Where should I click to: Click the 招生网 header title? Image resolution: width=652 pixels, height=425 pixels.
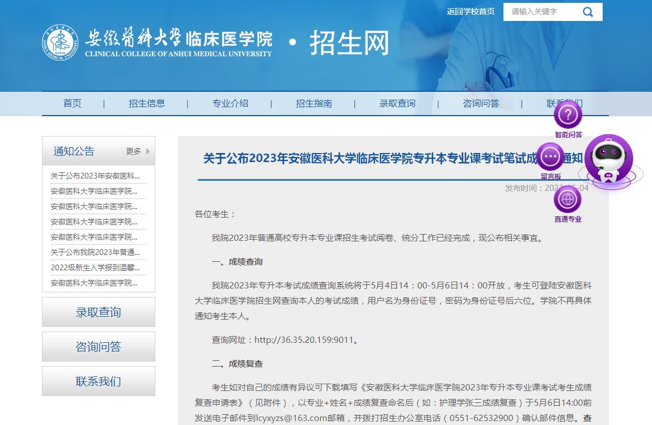click(x=349, y=43)
